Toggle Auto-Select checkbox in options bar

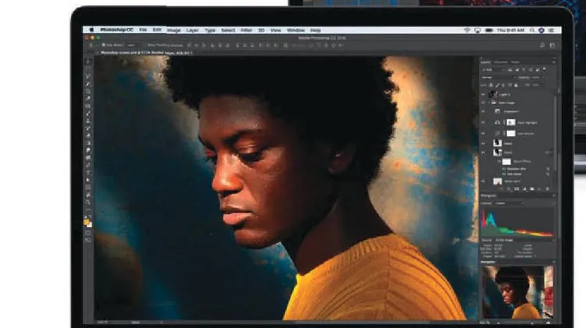coord(103,44)
